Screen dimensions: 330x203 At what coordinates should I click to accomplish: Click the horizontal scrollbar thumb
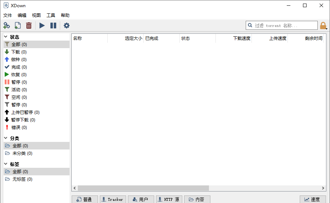143,188
